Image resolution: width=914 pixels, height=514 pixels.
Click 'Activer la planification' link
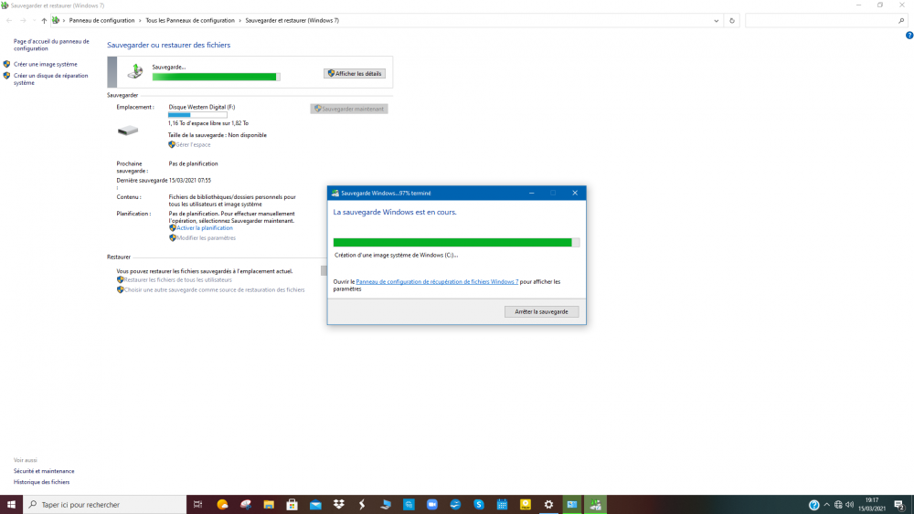pyautogui.click(x=204, y=228)
